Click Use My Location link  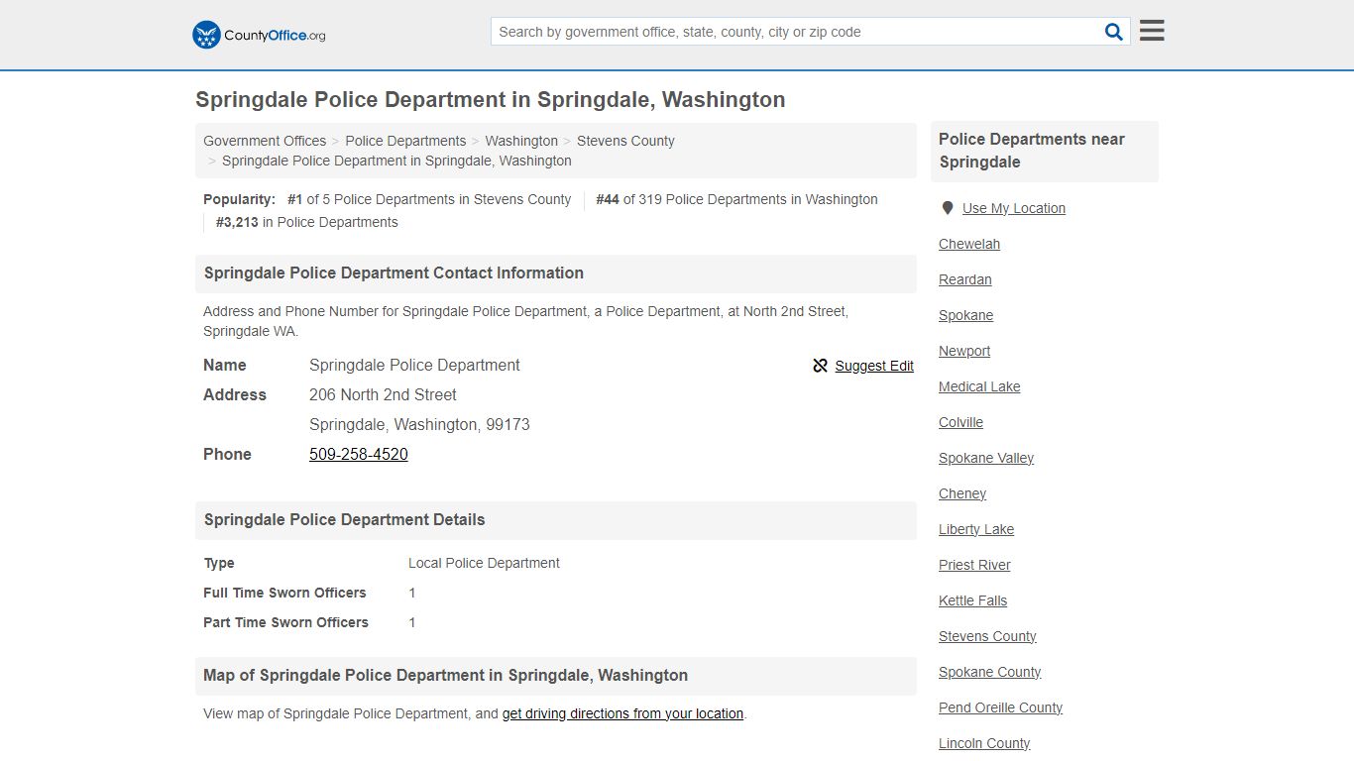click(1014, 208)
